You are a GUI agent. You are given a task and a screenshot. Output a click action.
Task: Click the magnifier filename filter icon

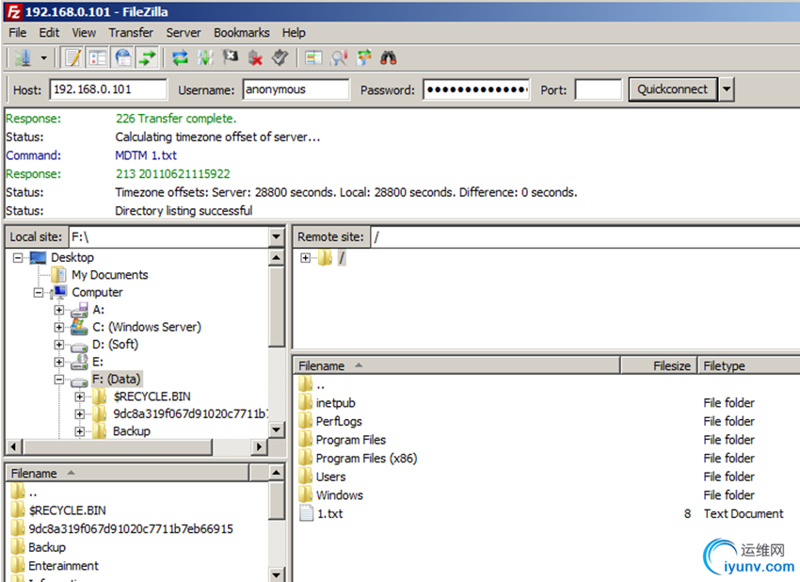[339, 57]
